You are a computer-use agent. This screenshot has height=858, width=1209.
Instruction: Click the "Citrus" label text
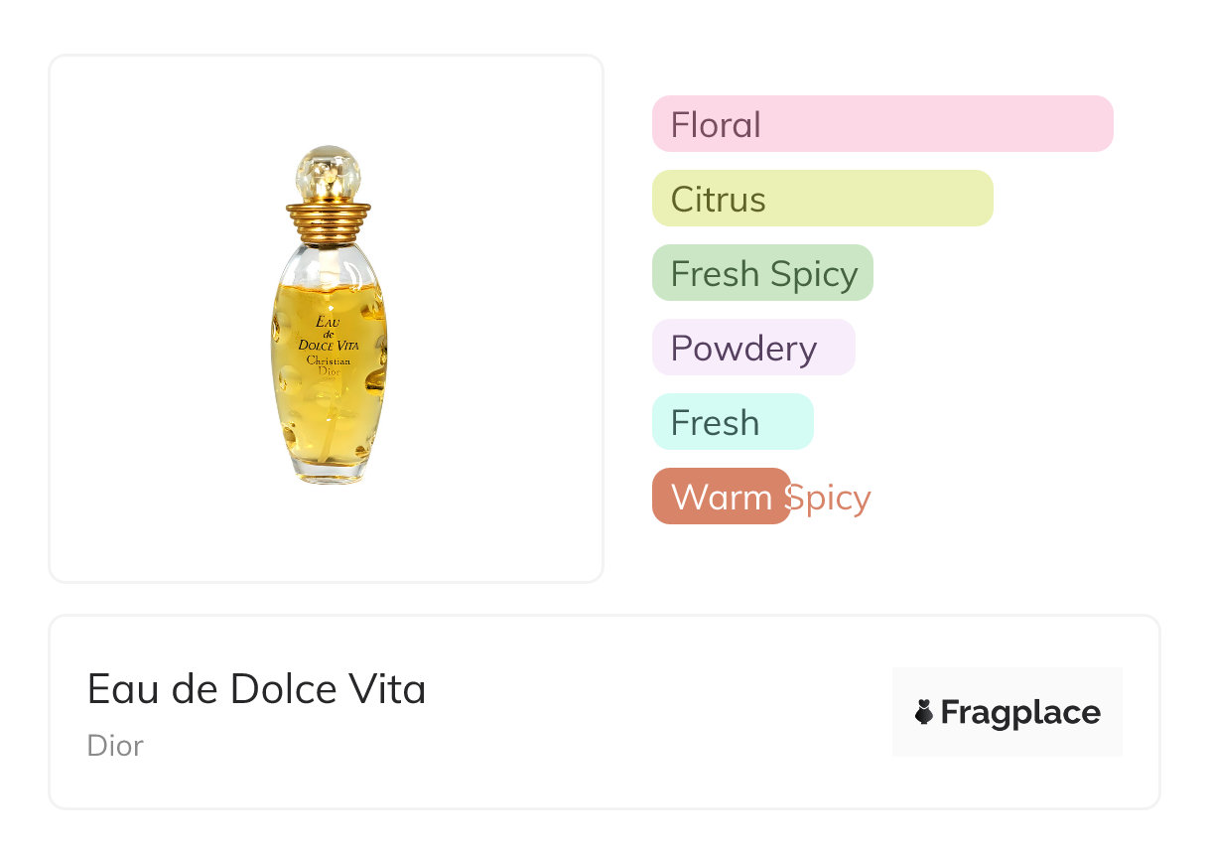718,200
